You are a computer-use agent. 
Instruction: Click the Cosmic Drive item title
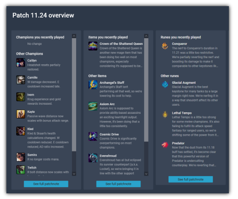(109, 134)
